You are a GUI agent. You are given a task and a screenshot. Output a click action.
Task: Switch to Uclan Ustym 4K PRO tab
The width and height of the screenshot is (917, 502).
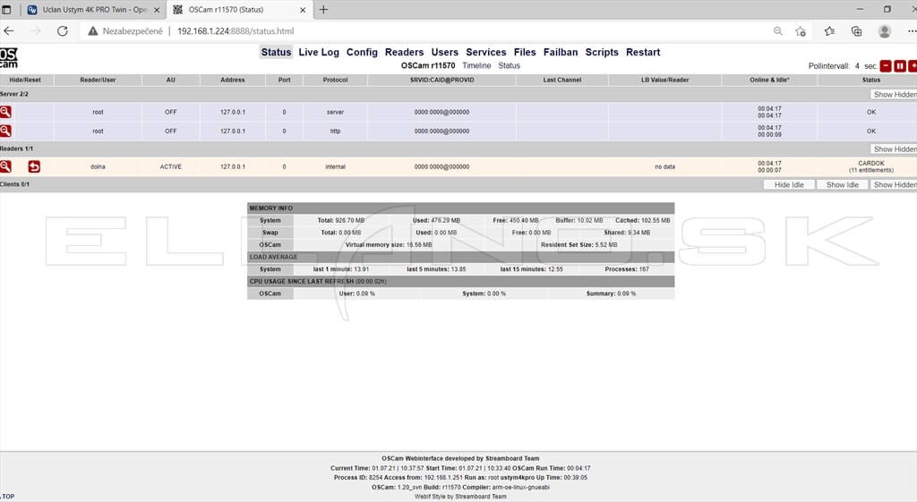pos(94,9)
